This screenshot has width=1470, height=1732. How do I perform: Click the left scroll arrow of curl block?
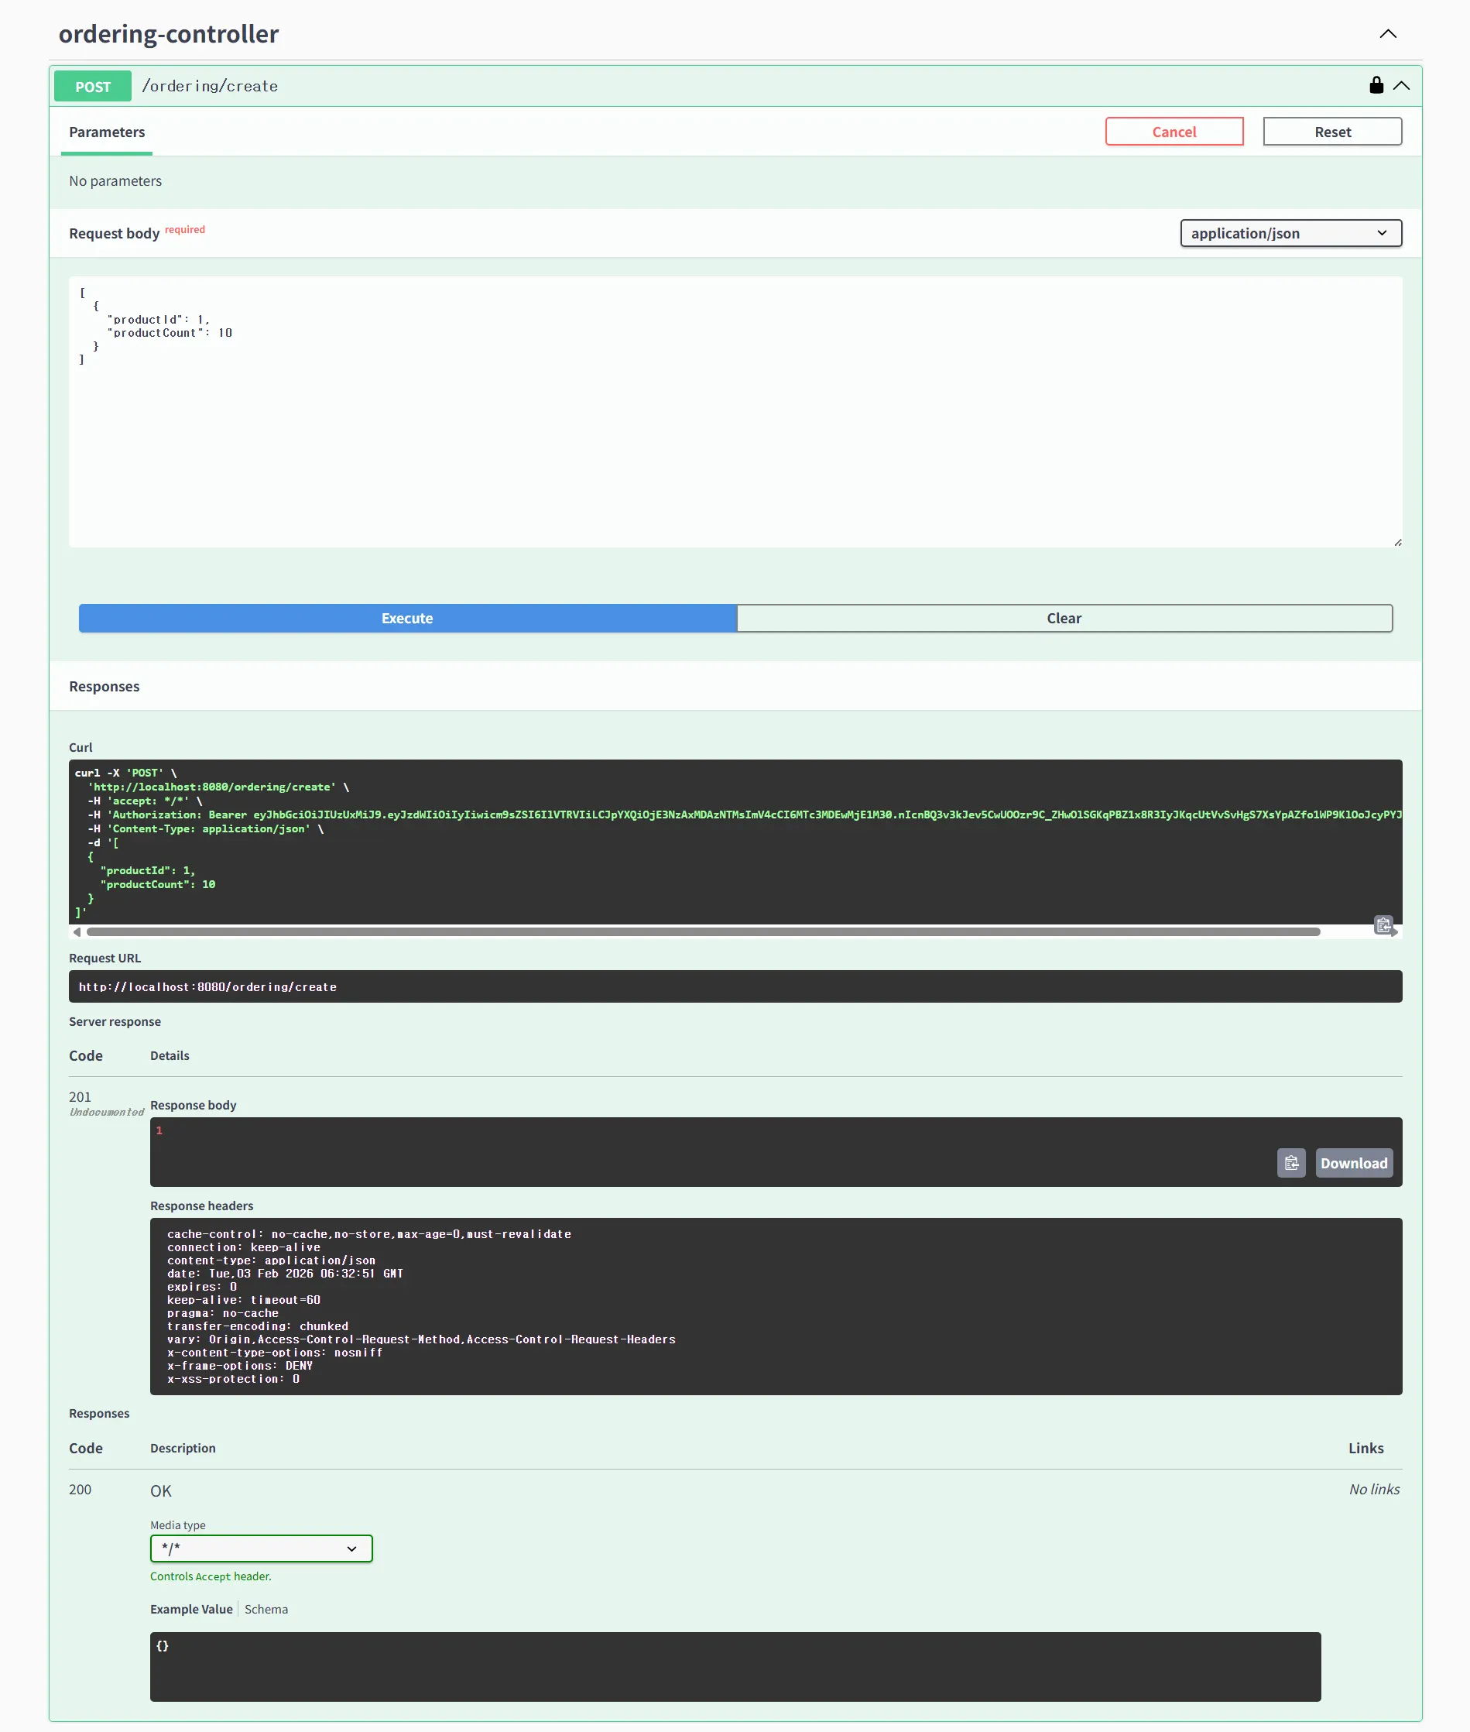[77, 932]
